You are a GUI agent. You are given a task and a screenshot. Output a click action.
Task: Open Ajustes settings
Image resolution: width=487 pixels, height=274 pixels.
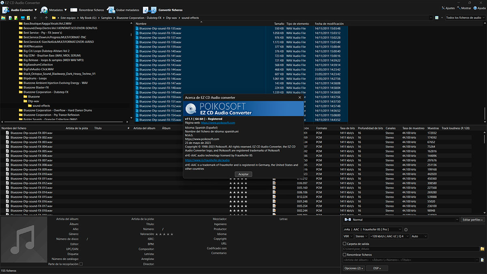tap(448, 8)
